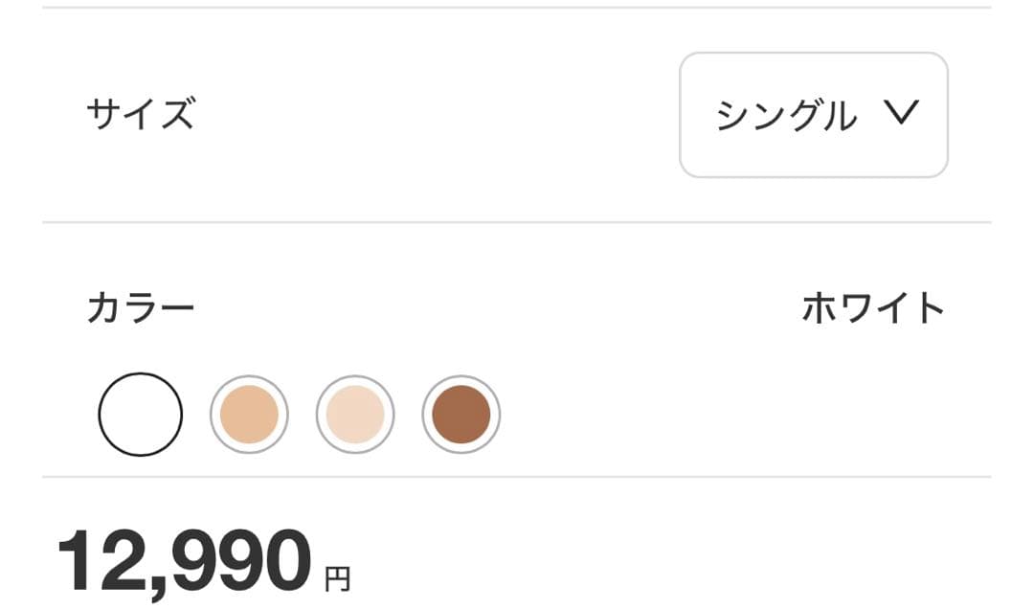
Task: Expand size options via the down arrow
Action: pos(901,113)
